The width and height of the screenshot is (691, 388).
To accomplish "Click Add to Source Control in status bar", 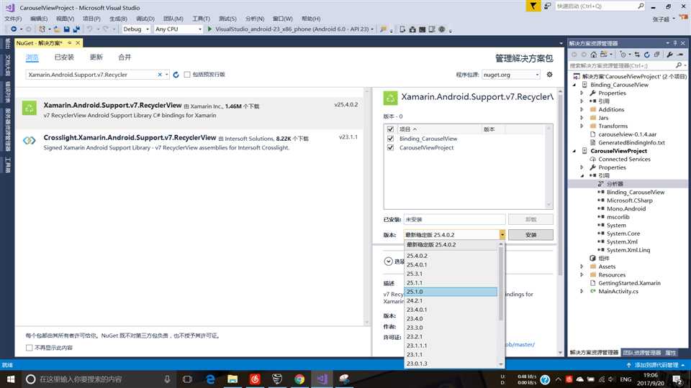I will (656, 365).
